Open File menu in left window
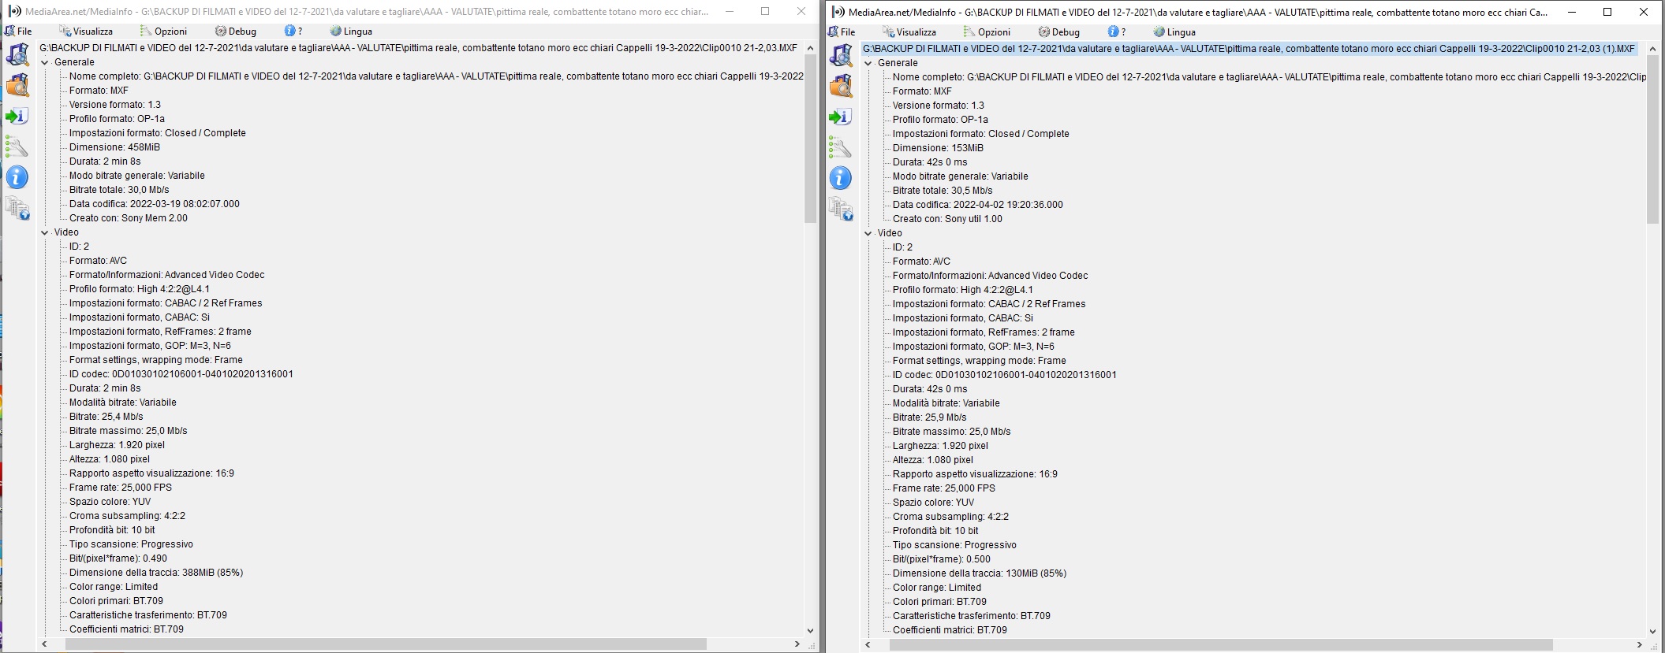Screen dimensions: 1665x653 point(19,32)
